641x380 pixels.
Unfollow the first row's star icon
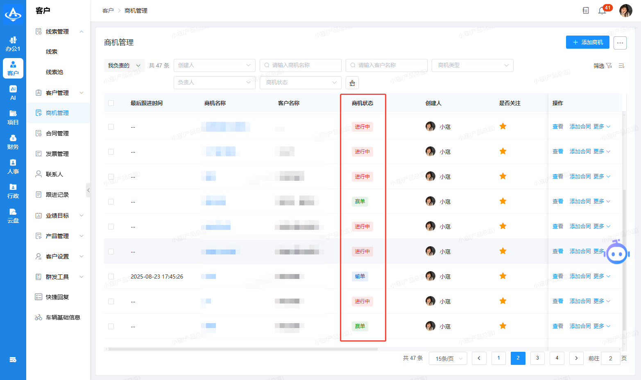503,126
